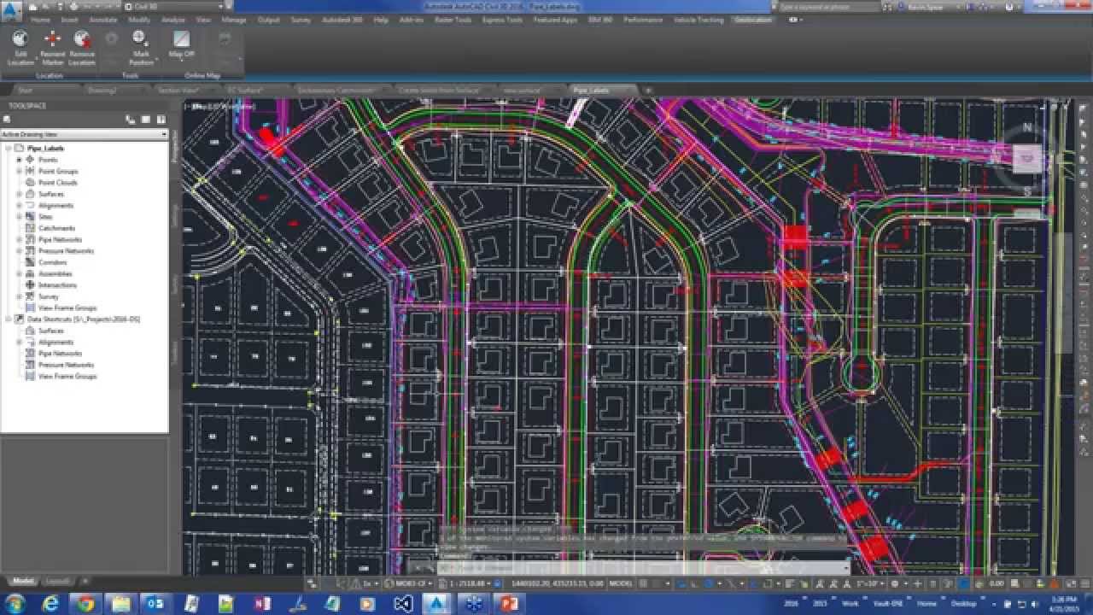Click the Mark Position tool

139,44
